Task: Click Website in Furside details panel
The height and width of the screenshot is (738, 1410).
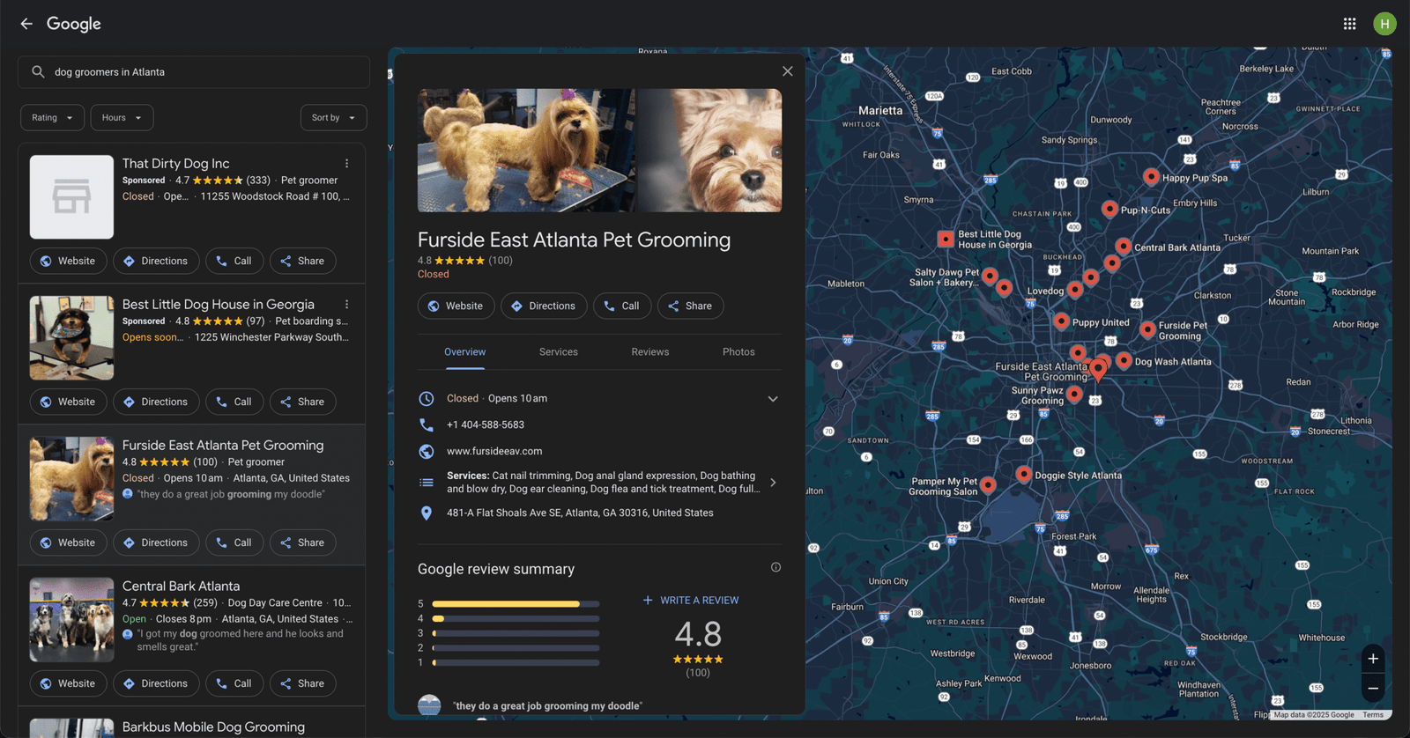Action: coord(456,306)
